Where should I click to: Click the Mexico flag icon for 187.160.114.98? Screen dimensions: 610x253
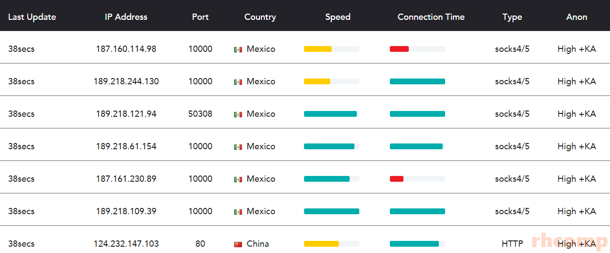coord(238,49)
